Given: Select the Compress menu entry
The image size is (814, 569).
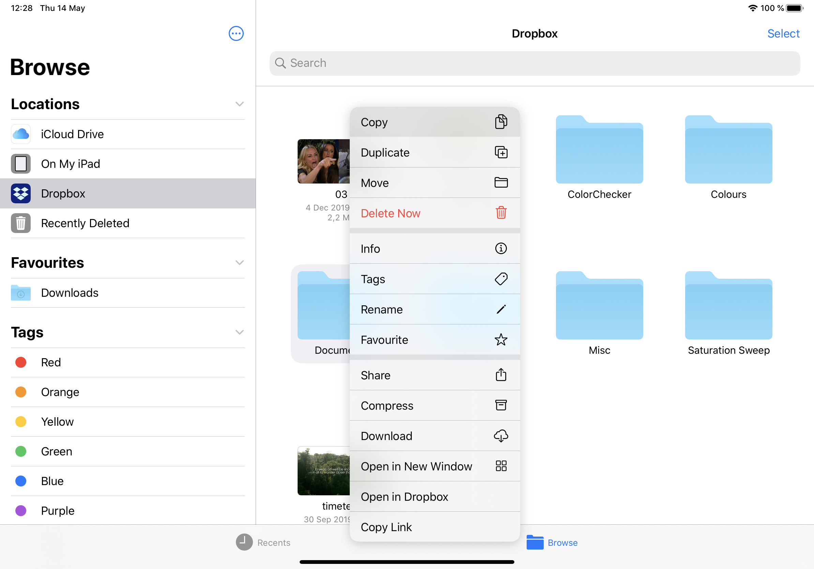Looking at the screenshot, I should coord(435,405).
